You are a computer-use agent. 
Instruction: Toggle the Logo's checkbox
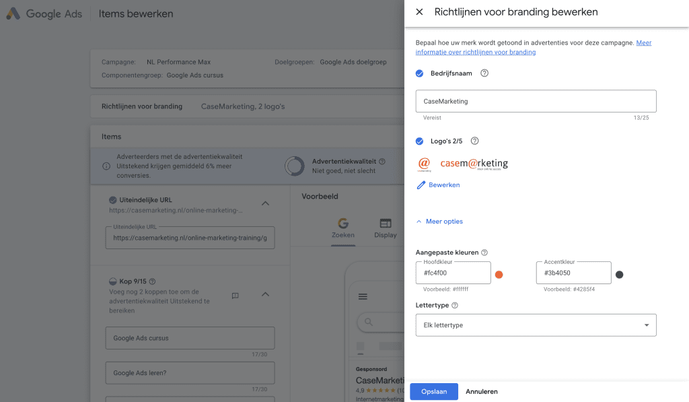point(420,141)
